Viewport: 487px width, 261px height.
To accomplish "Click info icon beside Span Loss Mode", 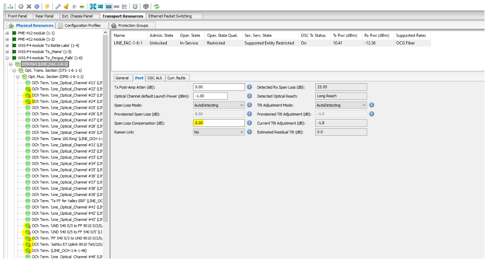I will 250,105.
